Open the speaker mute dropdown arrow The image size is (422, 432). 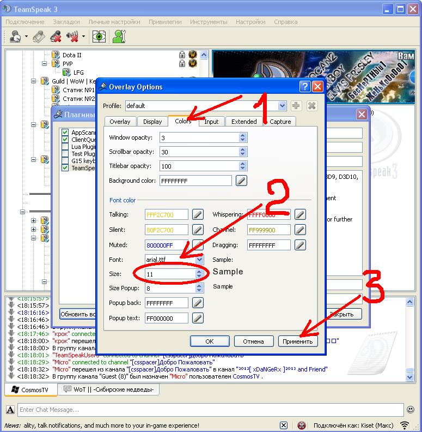pyautogui.click(x=84, y=37)
